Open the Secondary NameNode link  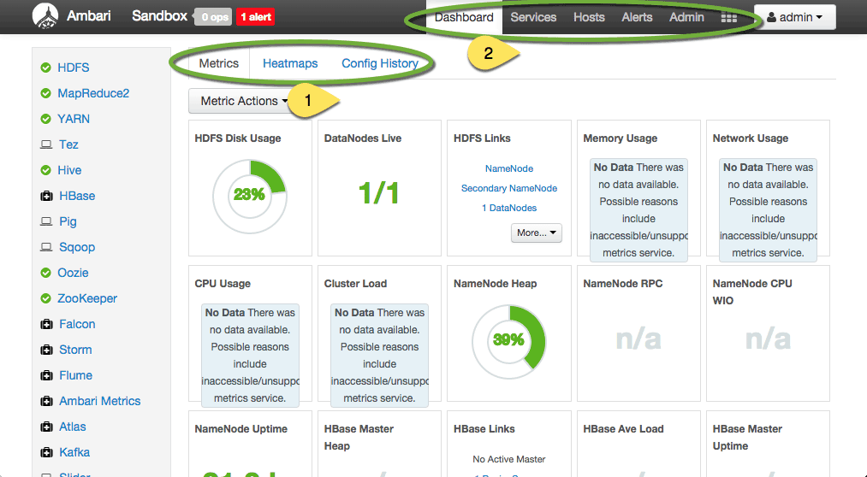click(x=509, y=188)
